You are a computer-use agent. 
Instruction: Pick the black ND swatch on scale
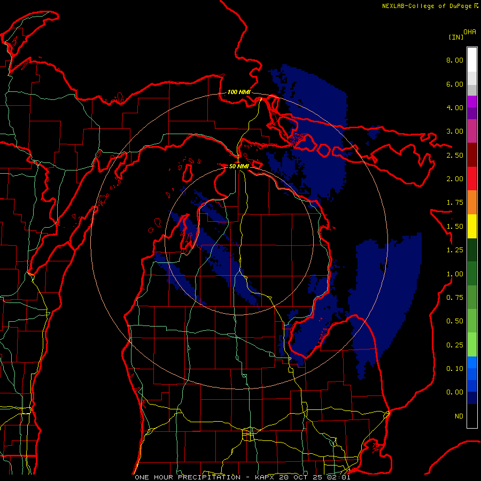472,416
